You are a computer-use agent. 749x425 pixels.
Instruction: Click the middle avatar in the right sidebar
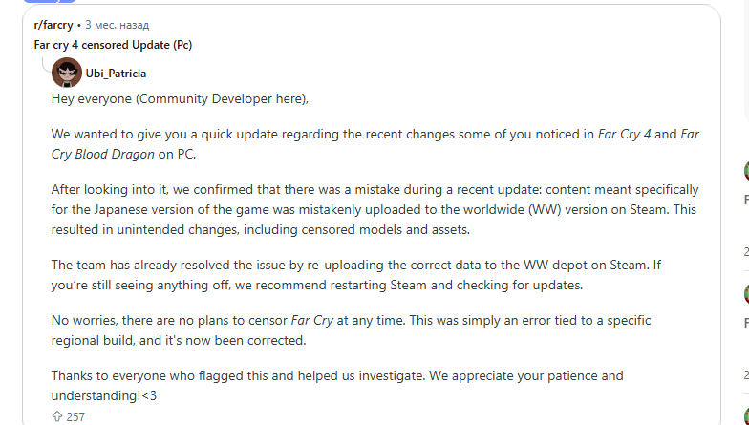click(746, 293)
